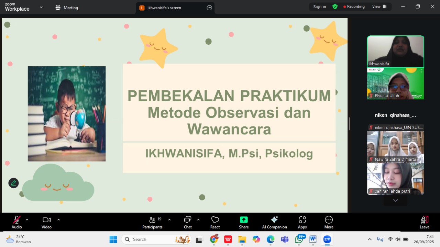Click the green Share screen button
440x247 pixels.
pos(244,222)
